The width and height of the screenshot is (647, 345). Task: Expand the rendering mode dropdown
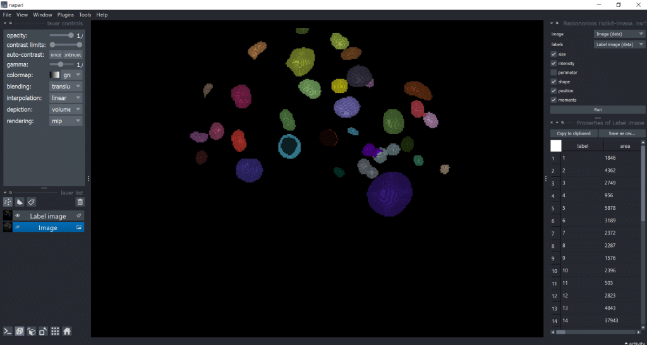66,121
